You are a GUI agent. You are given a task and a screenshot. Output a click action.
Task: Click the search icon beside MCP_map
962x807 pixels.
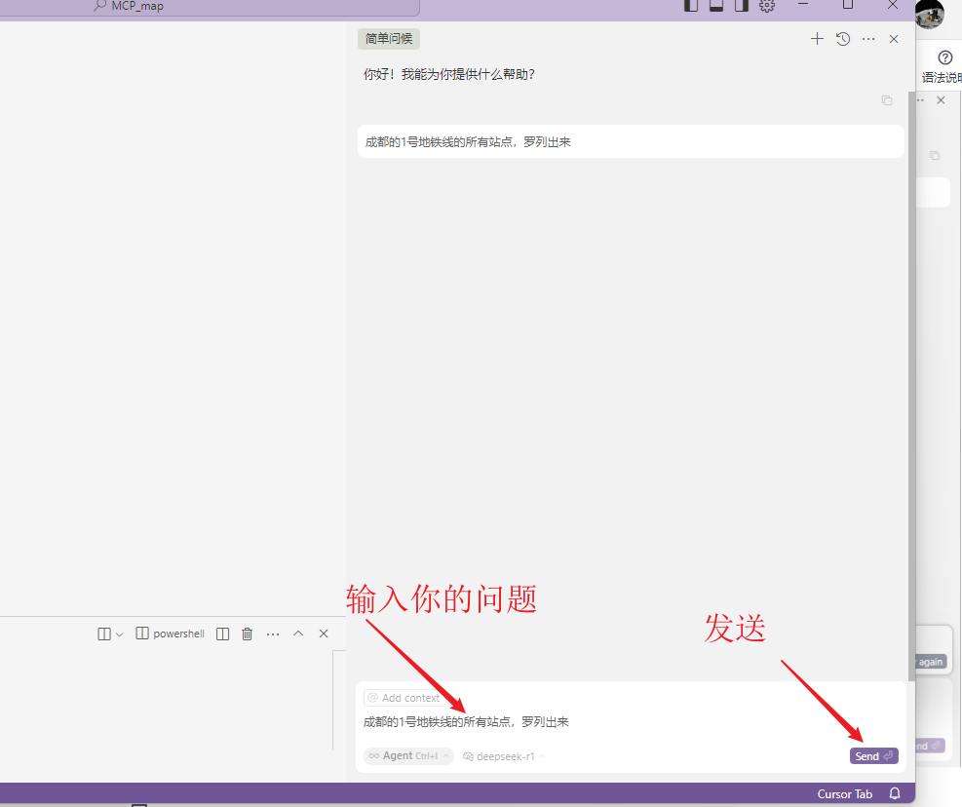point(99,6)
